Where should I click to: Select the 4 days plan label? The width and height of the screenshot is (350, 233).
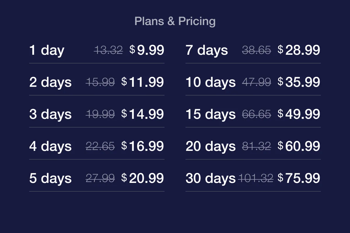click(x=50, y=146)
